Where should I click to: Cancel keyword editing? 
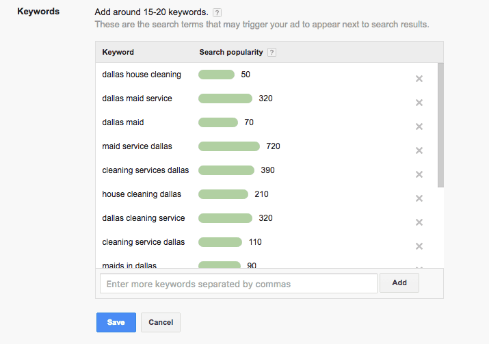tap(161, 322)
